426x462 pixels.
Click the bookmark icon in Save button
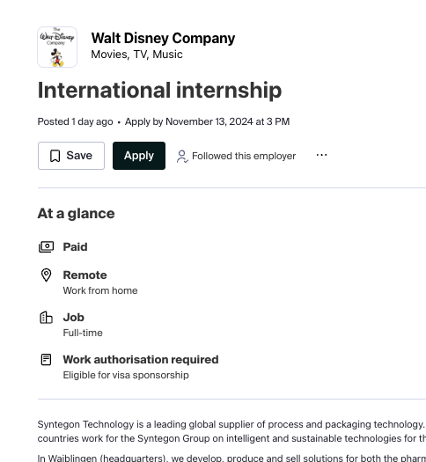pos(55,156)
